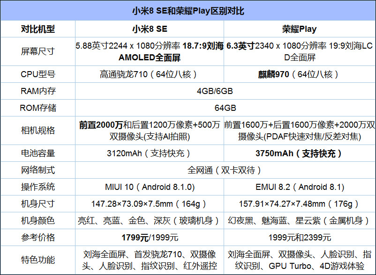Click the 首发骁龙710、红外遥控 features cell
The height and width of the screenshot is (275, 376).
click(150, 260)
